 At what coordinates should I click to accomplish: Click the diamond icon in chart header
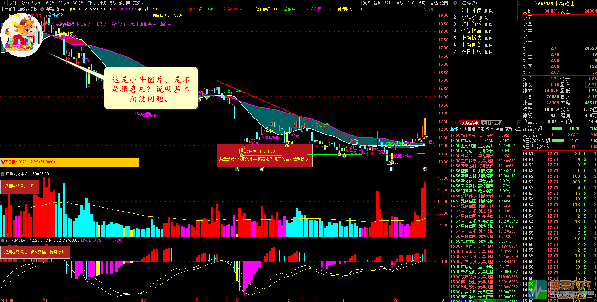pos(425,9)
